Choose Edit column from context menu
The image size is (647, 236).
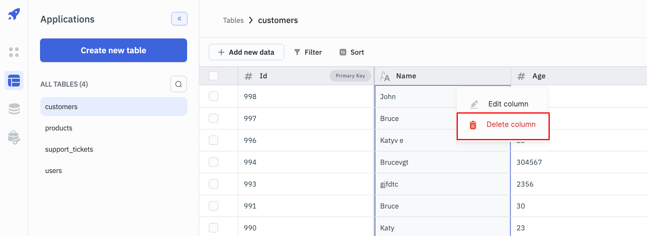tap(508, 104)
